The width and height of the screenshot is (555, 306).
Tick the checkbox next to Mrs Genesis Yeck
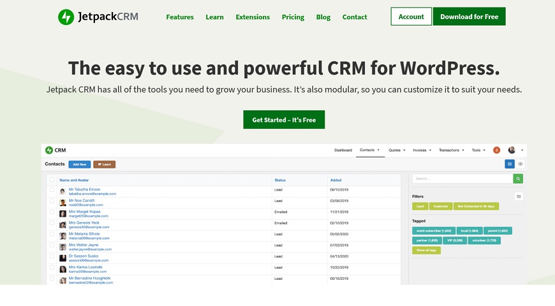(x=52, y=224)
